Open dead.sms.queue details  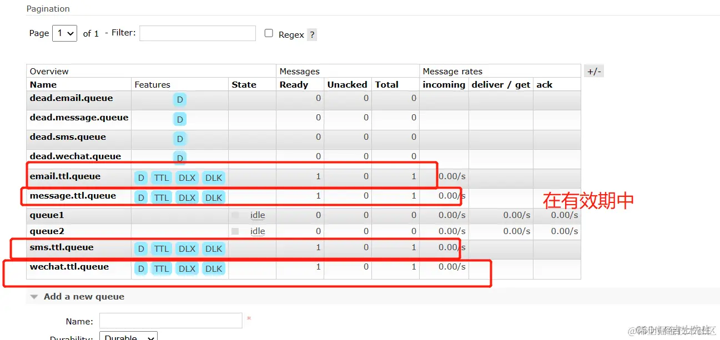coord(68,137)
